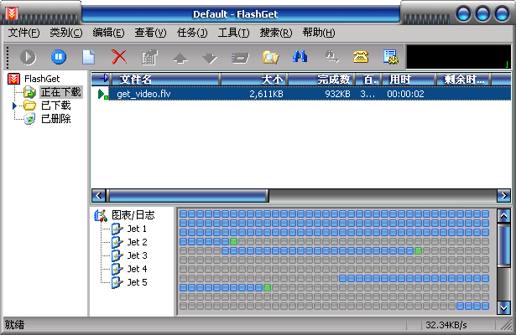Create a new download with the blank page icon
The width and height of the screenshot is (516, 335).
click(x=89, y=57)
